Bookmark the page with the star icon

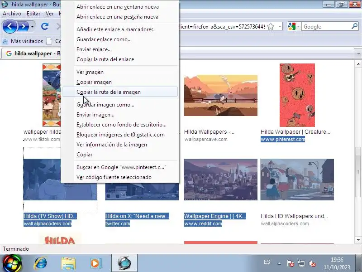(x=271, y=27)
